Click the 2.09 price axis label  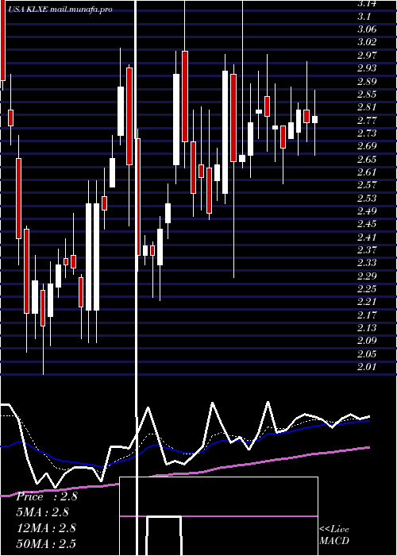tap(367, 341)
